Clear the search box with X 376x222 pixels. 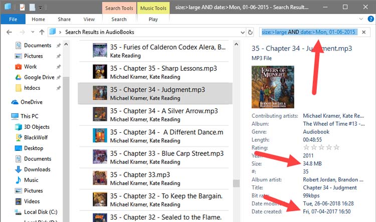click(364, 32)
